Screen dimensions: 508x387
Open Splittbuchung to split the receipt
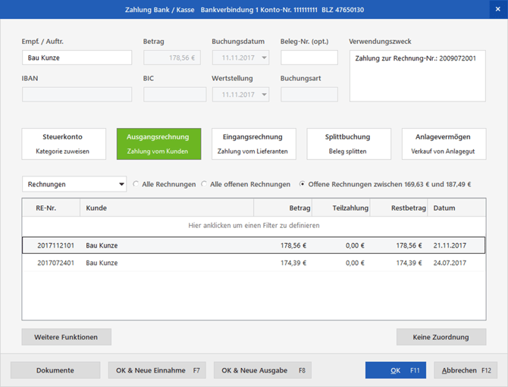pyautogui.click(x=348, y=144)
